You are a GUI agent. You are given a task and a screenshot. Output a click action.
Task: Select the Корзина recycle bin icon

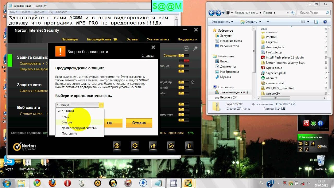[x=321, y=162]
